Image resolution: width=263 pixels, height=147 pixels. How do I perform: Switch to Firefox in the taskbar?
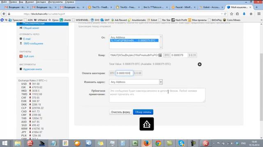coord(146,143)
